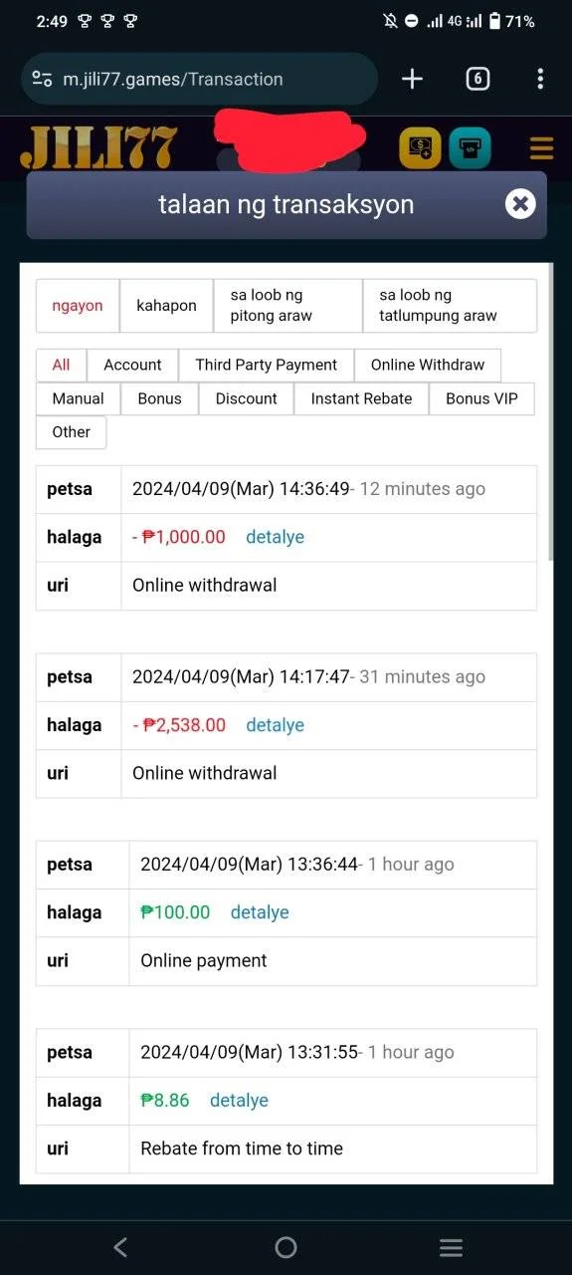Select the sa loob ng pitong araw filter
Viewport: 572px width, 1275px height.
(288, 306)
